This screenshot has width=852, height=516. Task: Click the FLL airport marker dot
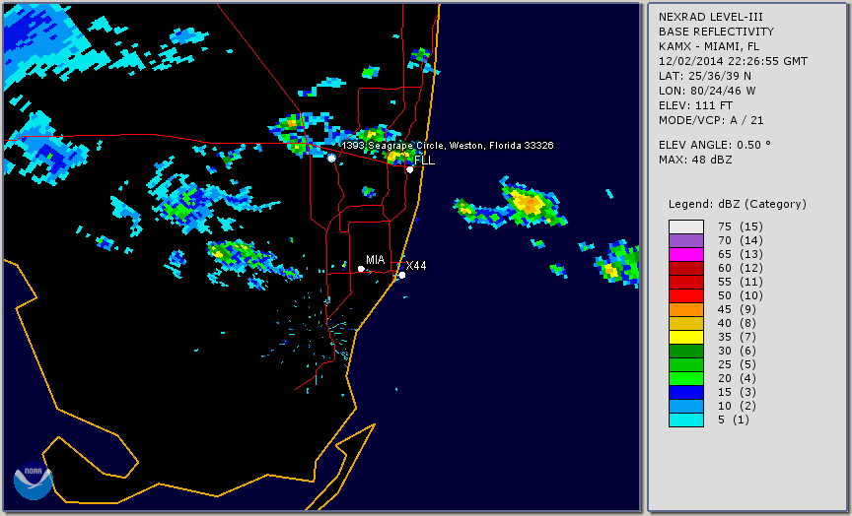click(x=409, y=169)
